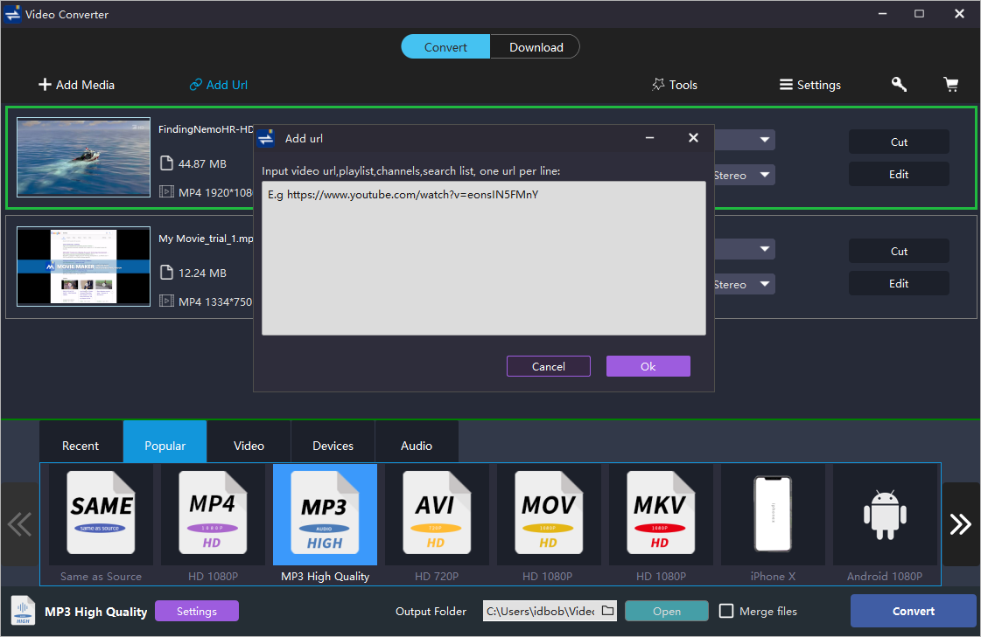Screen dimensions: 981x637
Task: Click the output folder browse icon
Action: point(607,611)
